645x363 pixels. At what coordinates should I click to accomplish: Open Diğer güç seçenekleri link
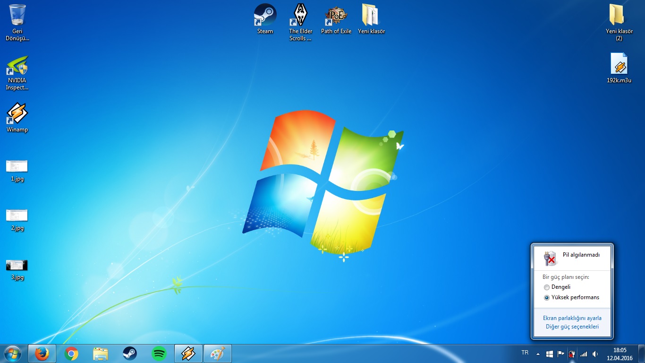click(x=572, y=327)
